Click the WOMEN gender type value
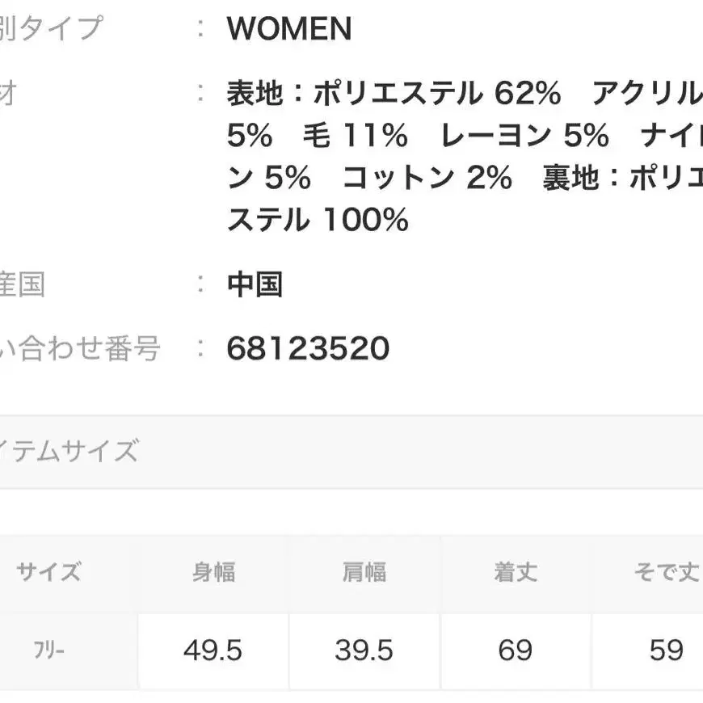This screenshot has width=703, height=703. (289, 29)
